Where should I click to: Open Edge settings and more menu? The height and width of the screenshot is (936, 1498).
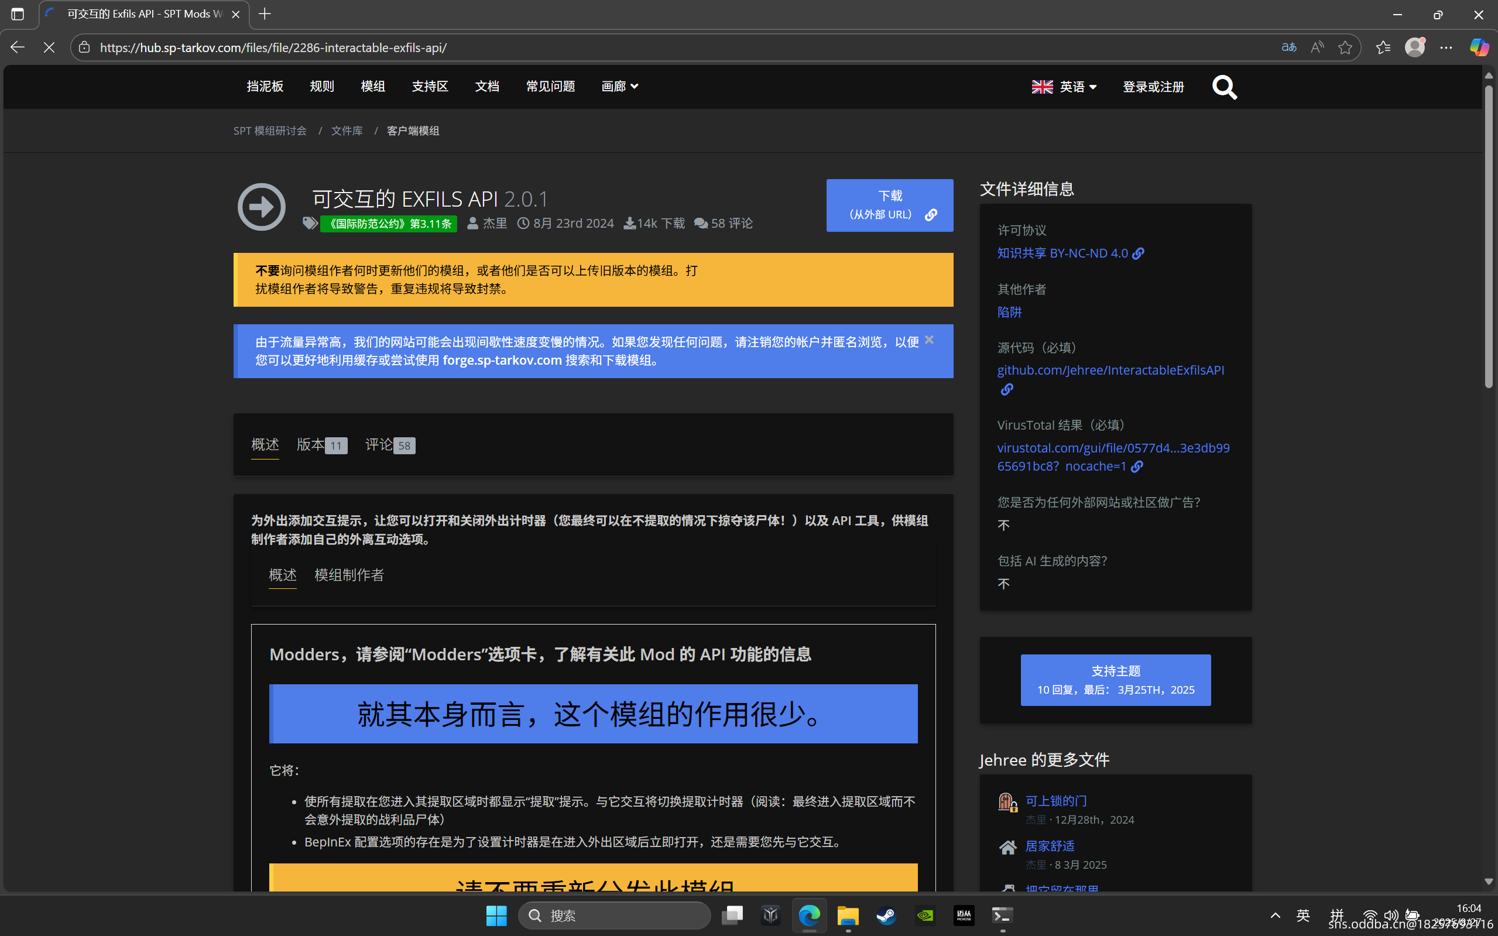coord(1446,47)
